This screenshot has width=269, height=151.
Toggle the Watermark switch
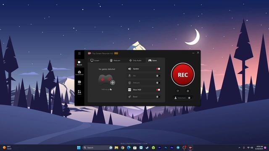click(190, 98)
